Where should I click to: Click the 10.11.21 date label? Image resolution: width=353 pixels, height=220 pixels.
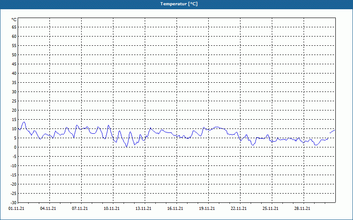pyautogui.click(x=112, y=208)
